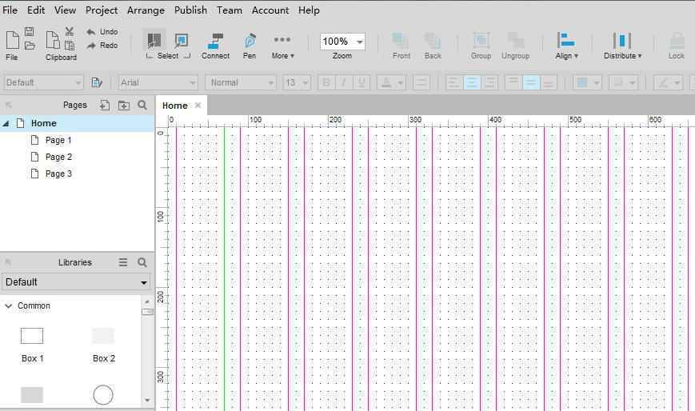The image size is (695, 411).
Task: Toggle the bullet list button
Action: click(x=421, y=82)
